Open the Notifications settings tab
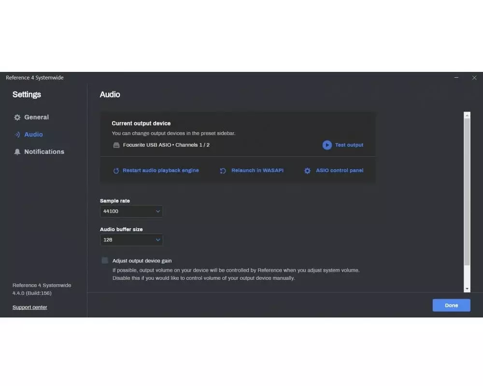 [44, 152]
